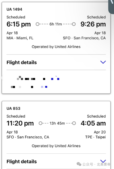Click the 4:05 am arrival time
Viewport: 114px width, 169px height.
(x=93, y=123)
